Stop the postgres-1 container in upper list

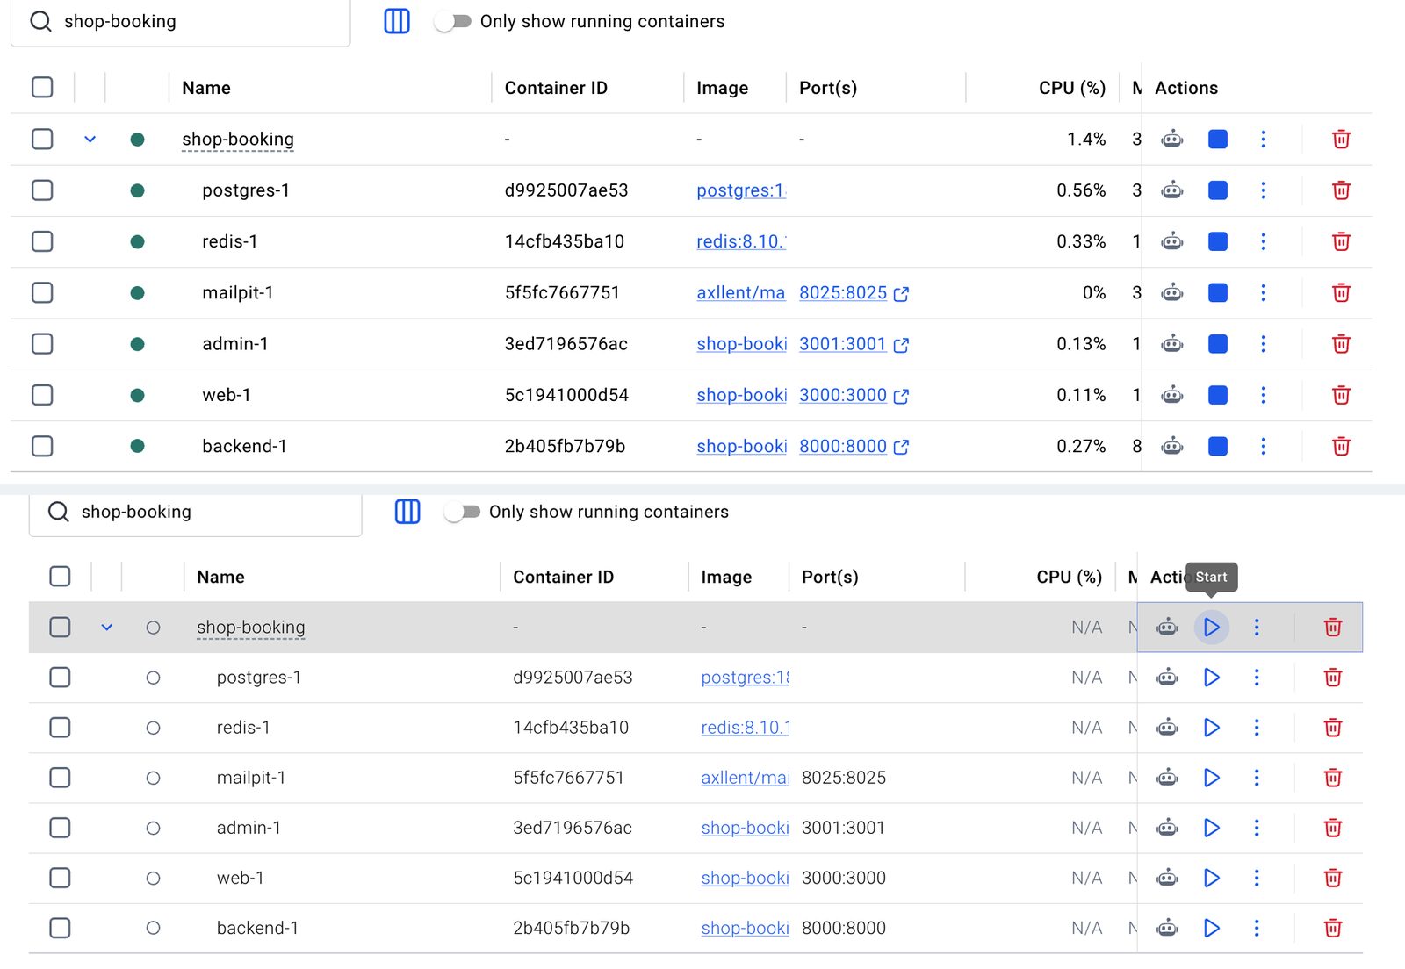click(x=1217, y=190)
